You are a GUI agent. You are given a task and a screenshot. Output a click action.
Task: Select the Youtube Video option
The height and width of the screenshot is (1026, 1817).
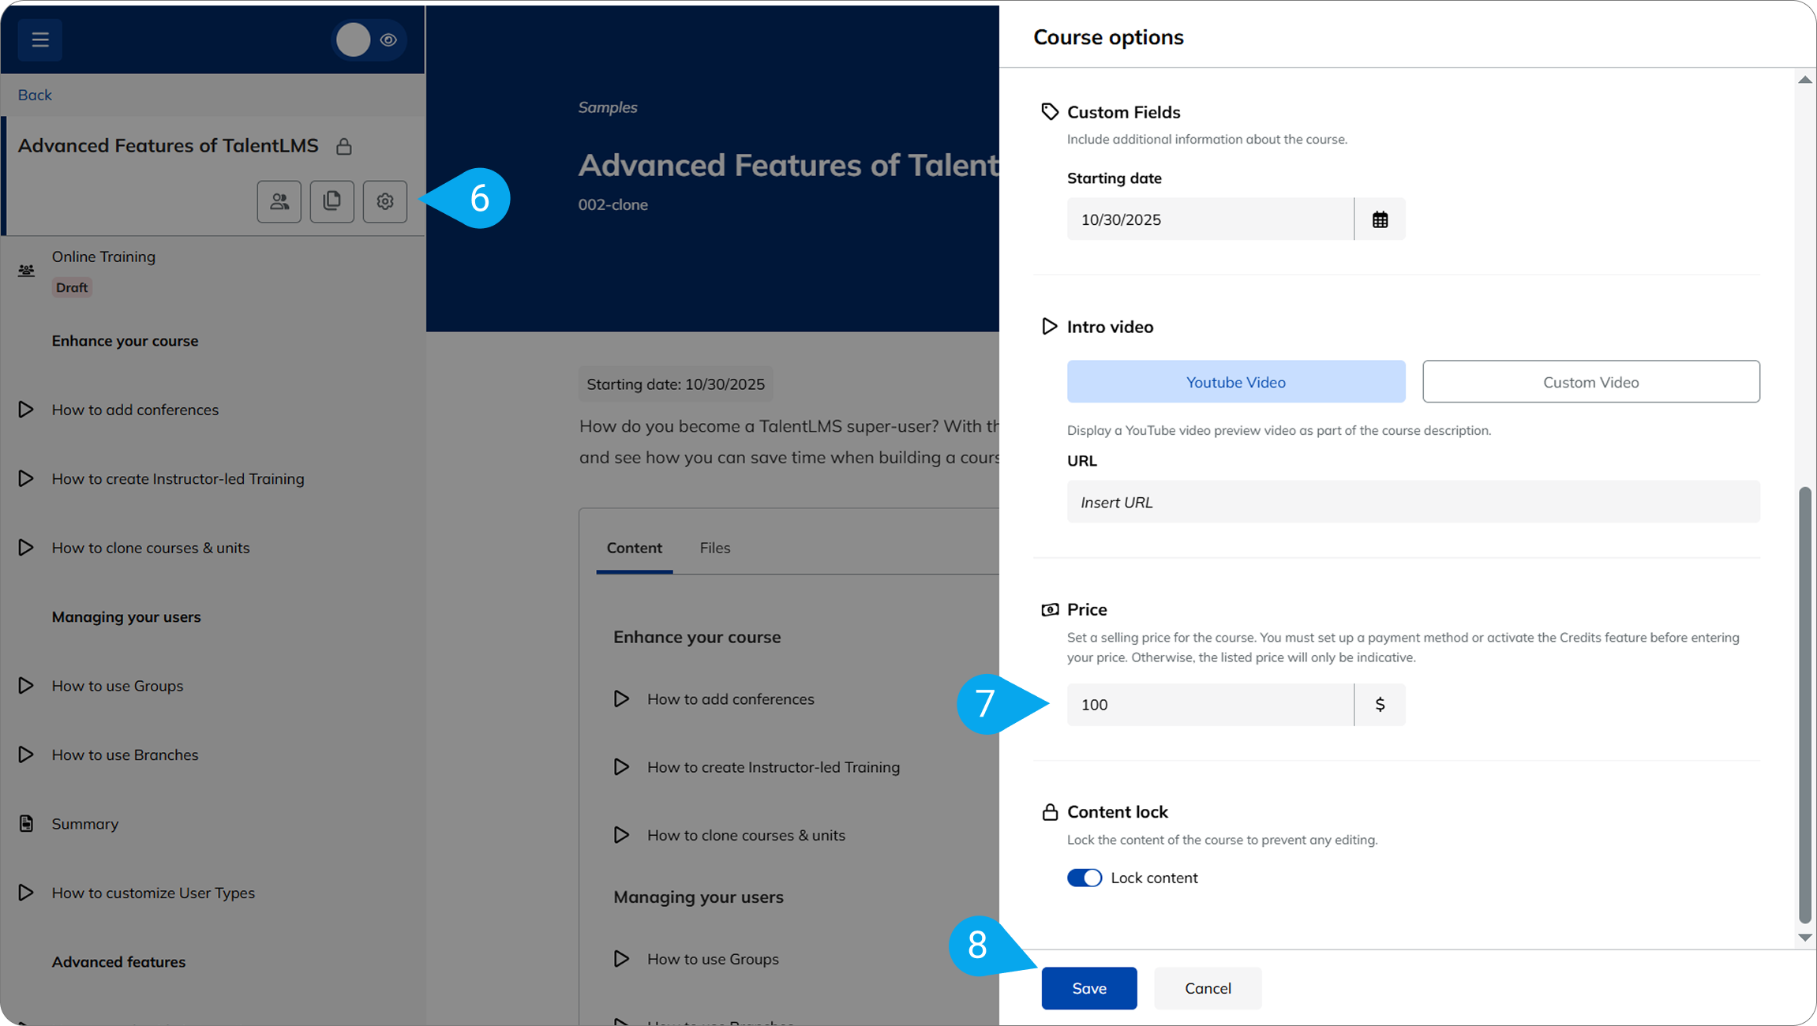click(1235, 382)
